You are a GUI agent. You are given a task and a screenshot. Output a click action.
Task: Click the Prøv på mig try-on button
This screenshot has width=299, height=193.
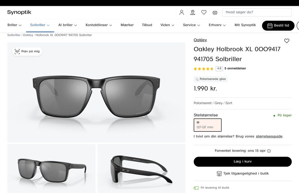coord(27,51)
